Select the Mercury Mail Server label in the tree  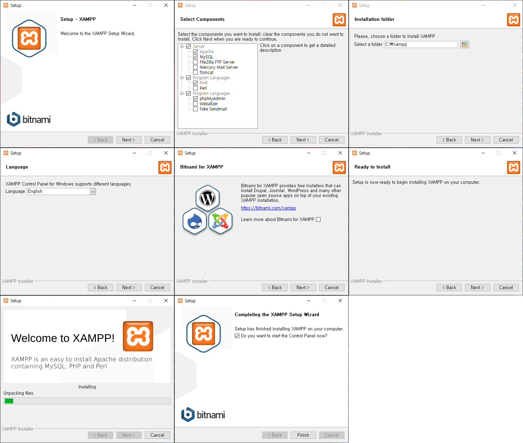[x=219, y=67]
